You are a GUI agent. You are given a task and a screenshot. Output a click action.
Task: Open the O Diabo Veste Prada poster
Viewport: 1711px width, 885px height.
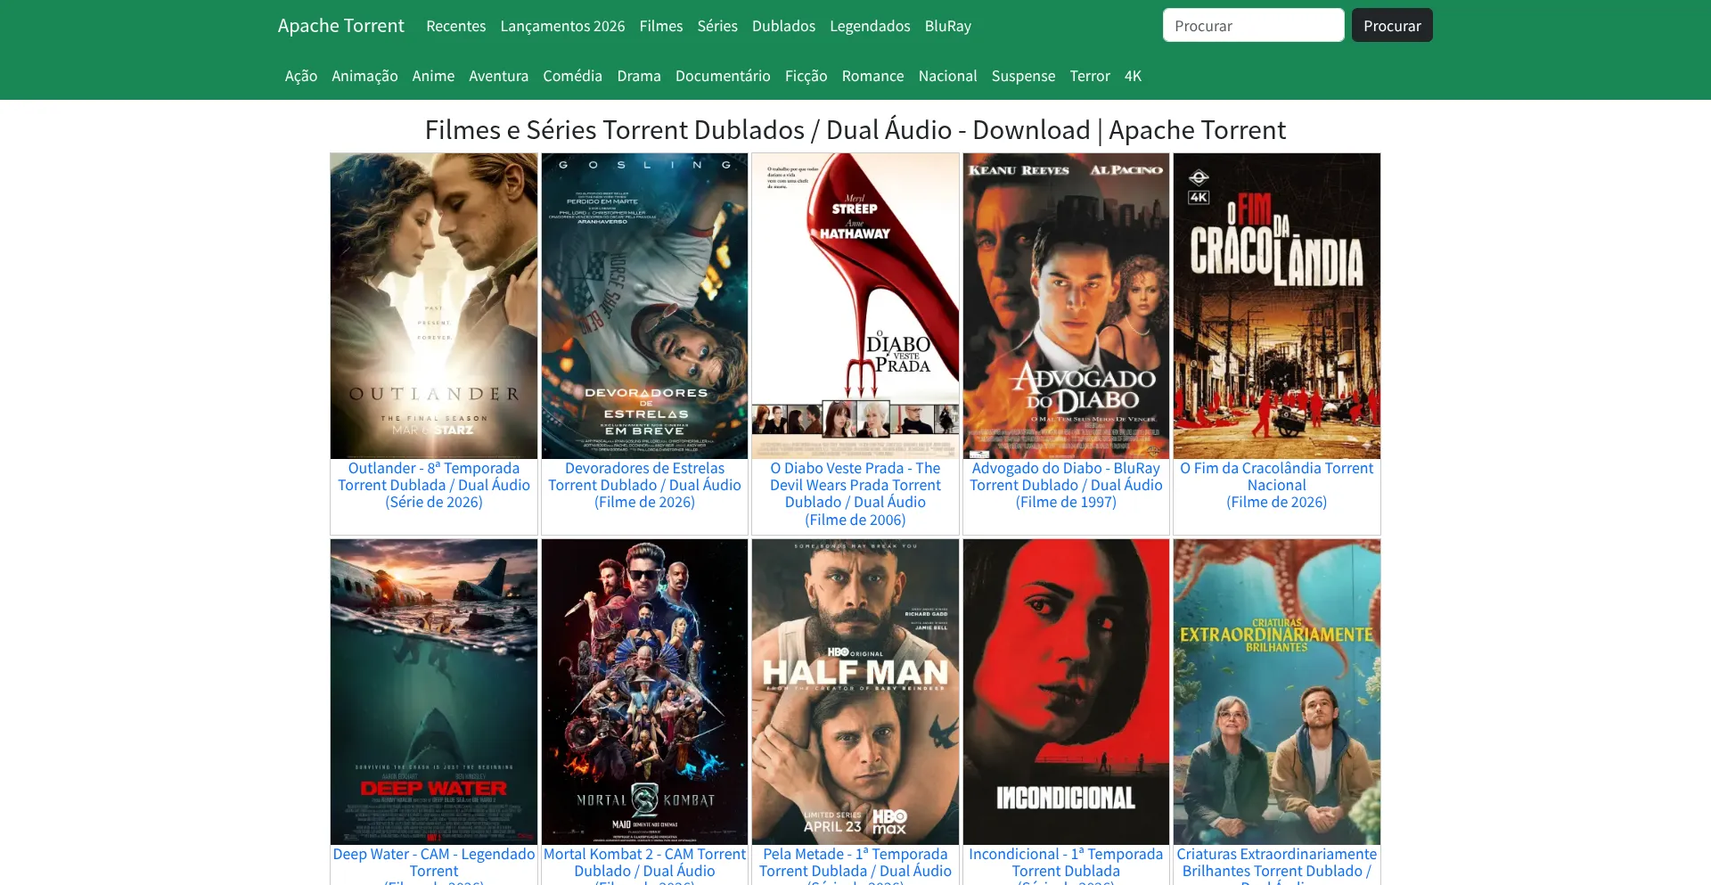coord(855,306)
